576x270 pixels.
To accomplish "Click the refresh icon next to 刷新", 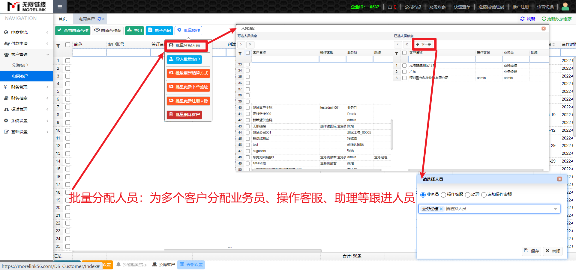I will tap(522, 19).
